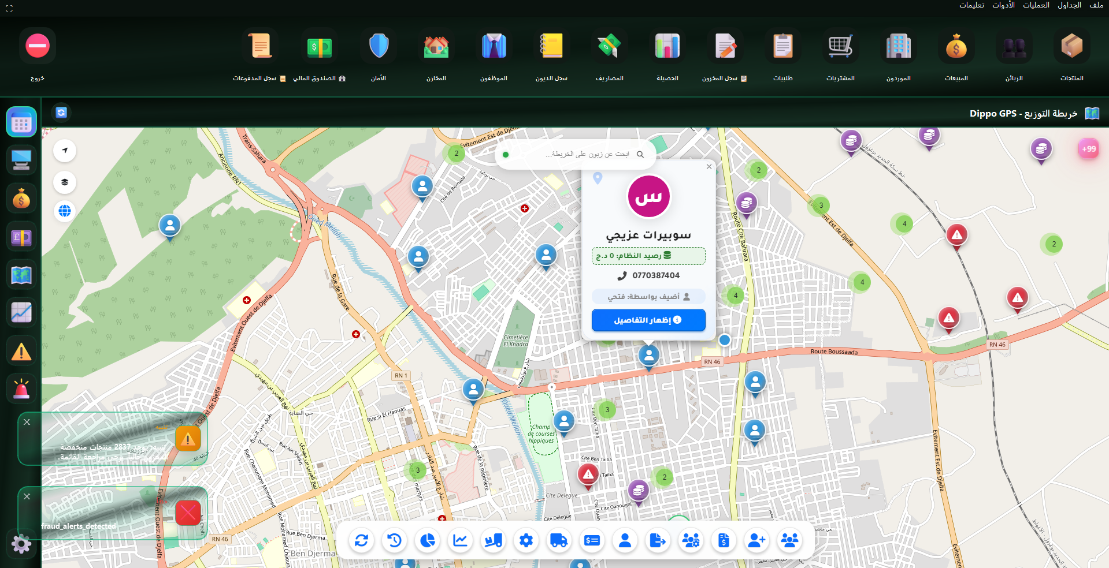Open the line graph in bottom toolbar
Image resolution: width=1109 pixels, height=568 pixels.
click(x=461, y=540)
